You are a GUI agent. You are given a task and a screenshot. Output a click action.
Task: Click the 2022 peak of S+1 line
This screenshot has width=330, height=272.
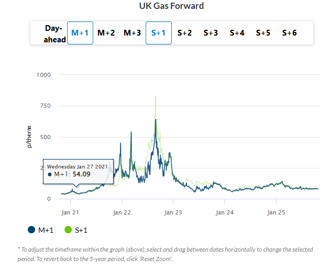pyautogui.click(x=156, y=97)
